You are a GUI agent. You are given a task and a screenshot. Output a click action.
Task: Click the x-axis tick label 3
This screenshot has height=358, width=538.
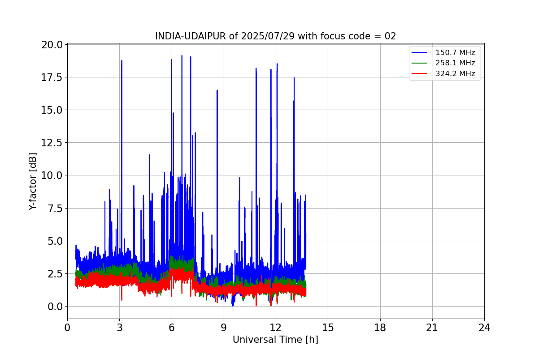(119, 328)
